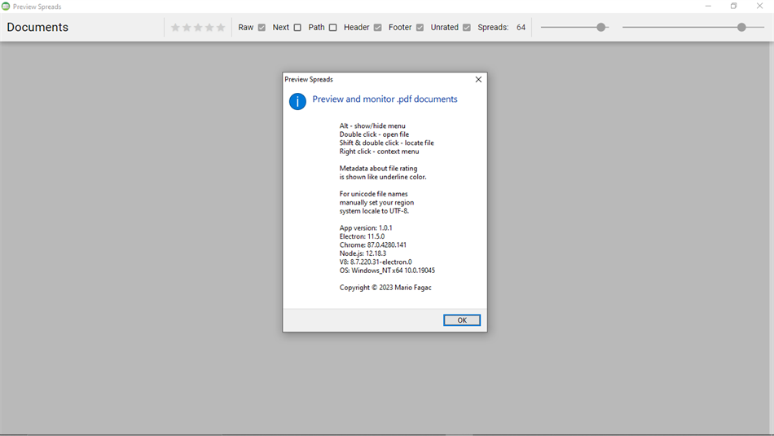Click the fifth rating star

coord(221,28)
